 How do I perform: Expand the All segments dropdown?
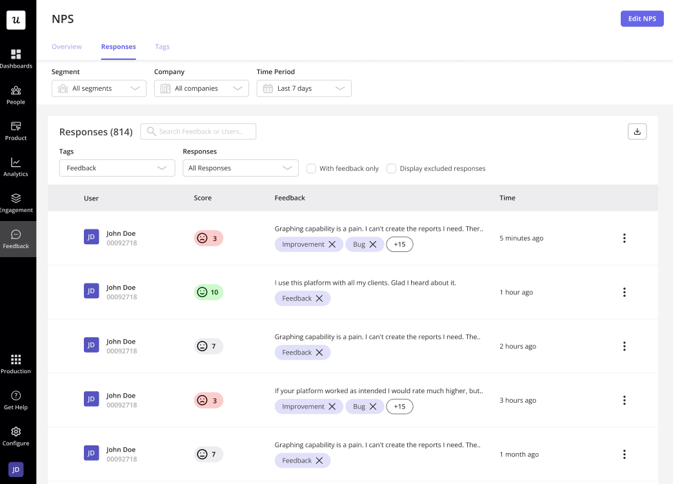coord(99,88)
